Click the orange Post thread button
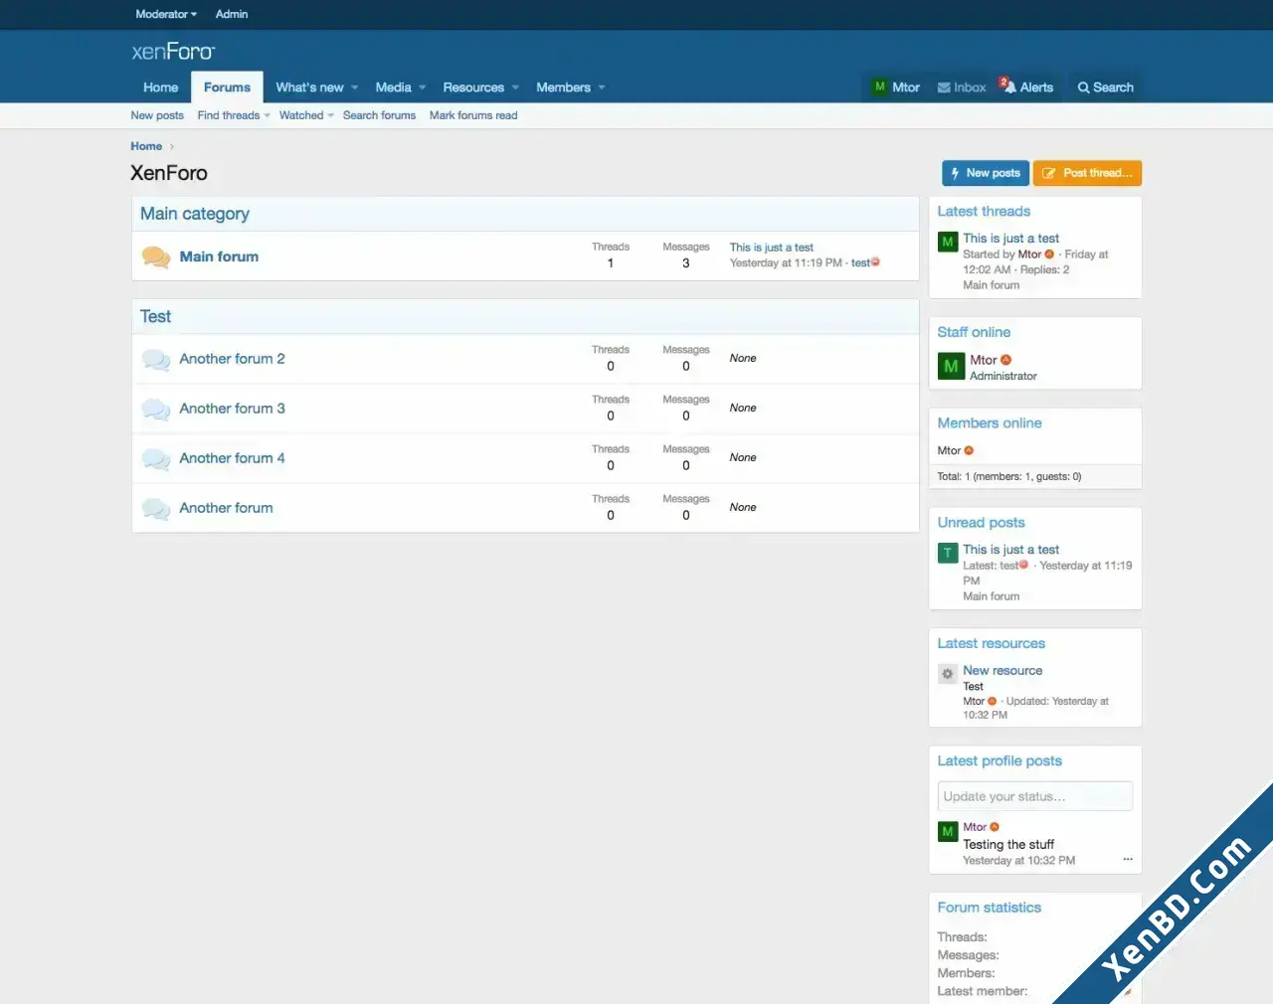Screen dimensions: 1273x1004 pyautogui.click(x=1087, y=173)
